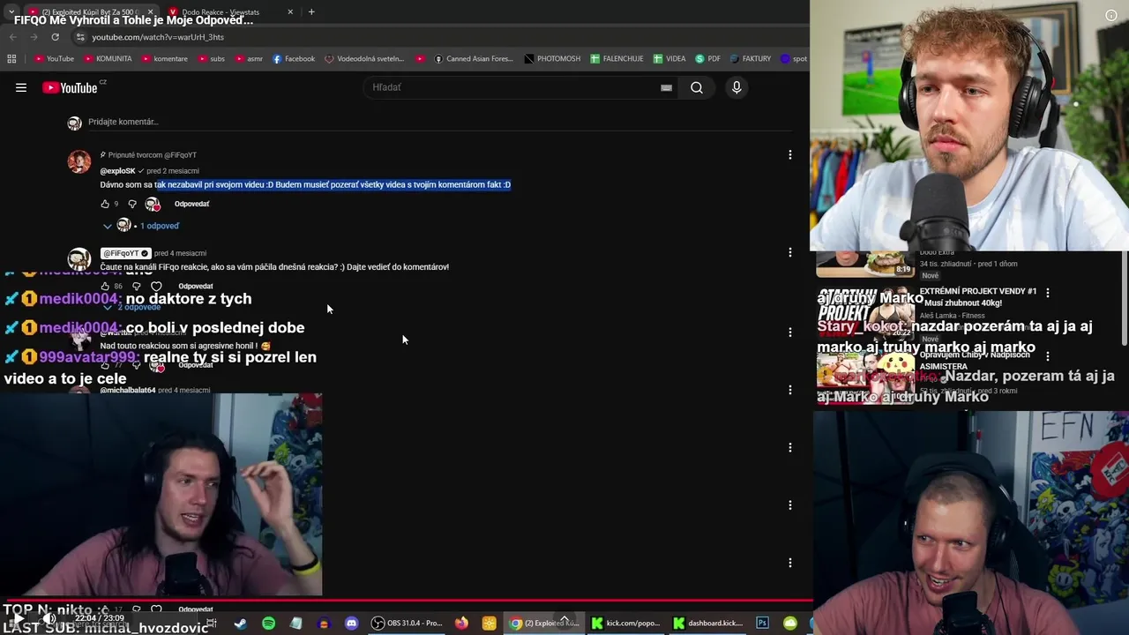Click @exploSK commenter avatar
This screenshot has height=635, width=1129.
(79, 161)
